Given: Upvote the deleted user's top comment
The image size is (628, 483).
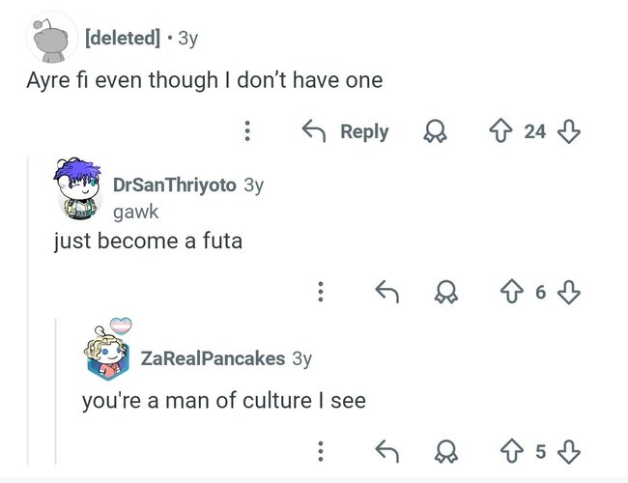Looking at the screenshot, I should [500, 131].
